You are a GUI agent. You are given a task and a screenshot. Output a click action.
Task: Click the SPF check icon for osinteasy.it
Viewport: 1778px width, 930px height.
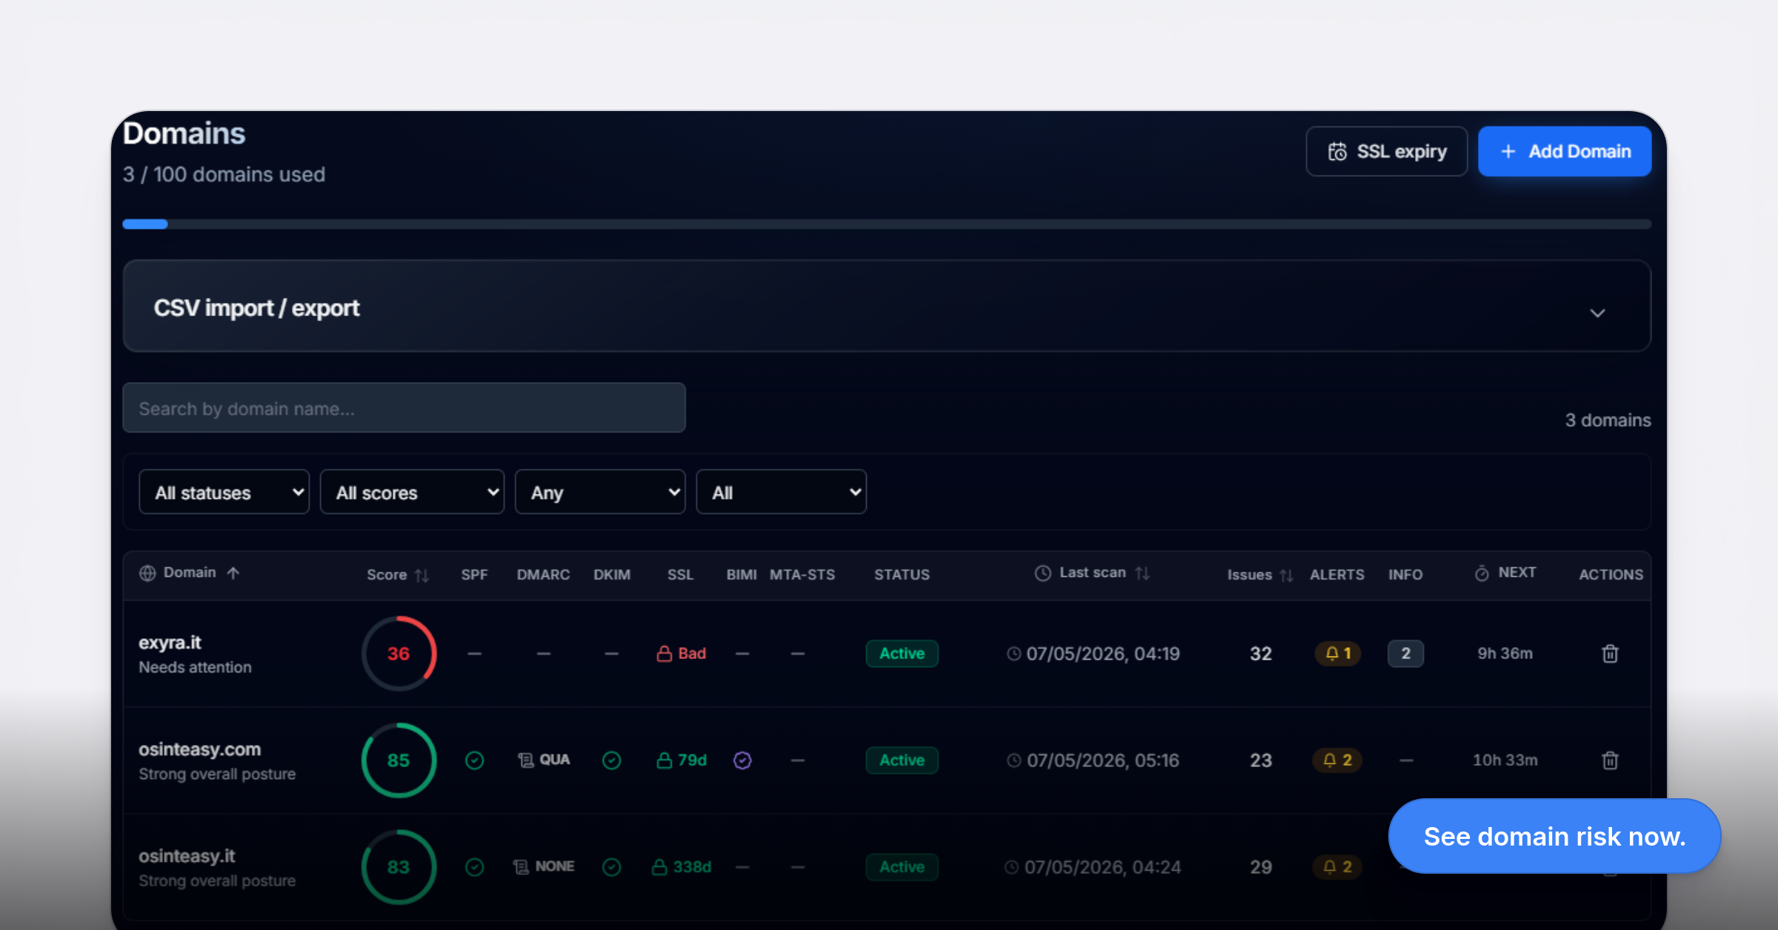[475, 867]
